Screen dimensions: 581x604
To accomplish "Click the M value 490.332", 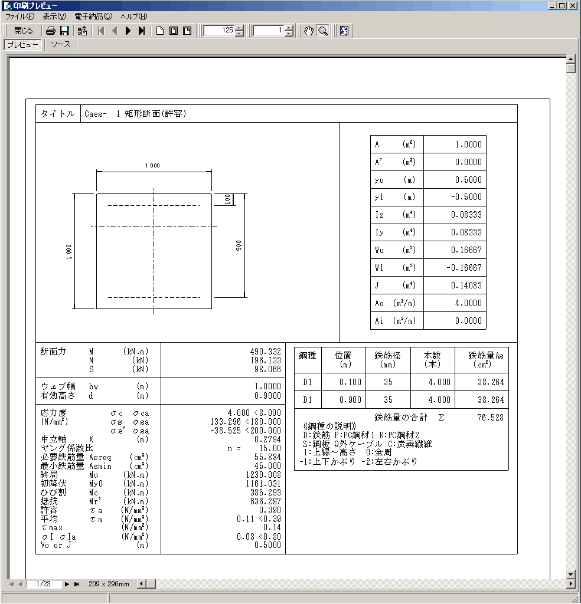I will [266, 352].
